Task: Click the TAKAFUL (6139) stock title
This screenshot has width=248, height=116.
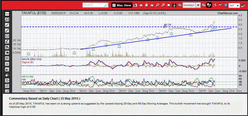Action: click(34, 13)
